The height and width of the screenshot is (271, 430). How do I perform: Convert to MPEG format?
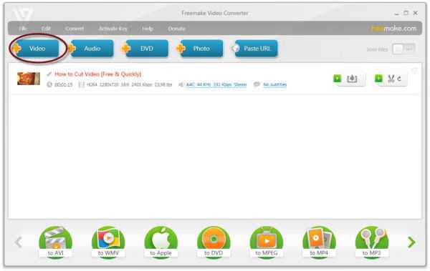pos(267,242)
